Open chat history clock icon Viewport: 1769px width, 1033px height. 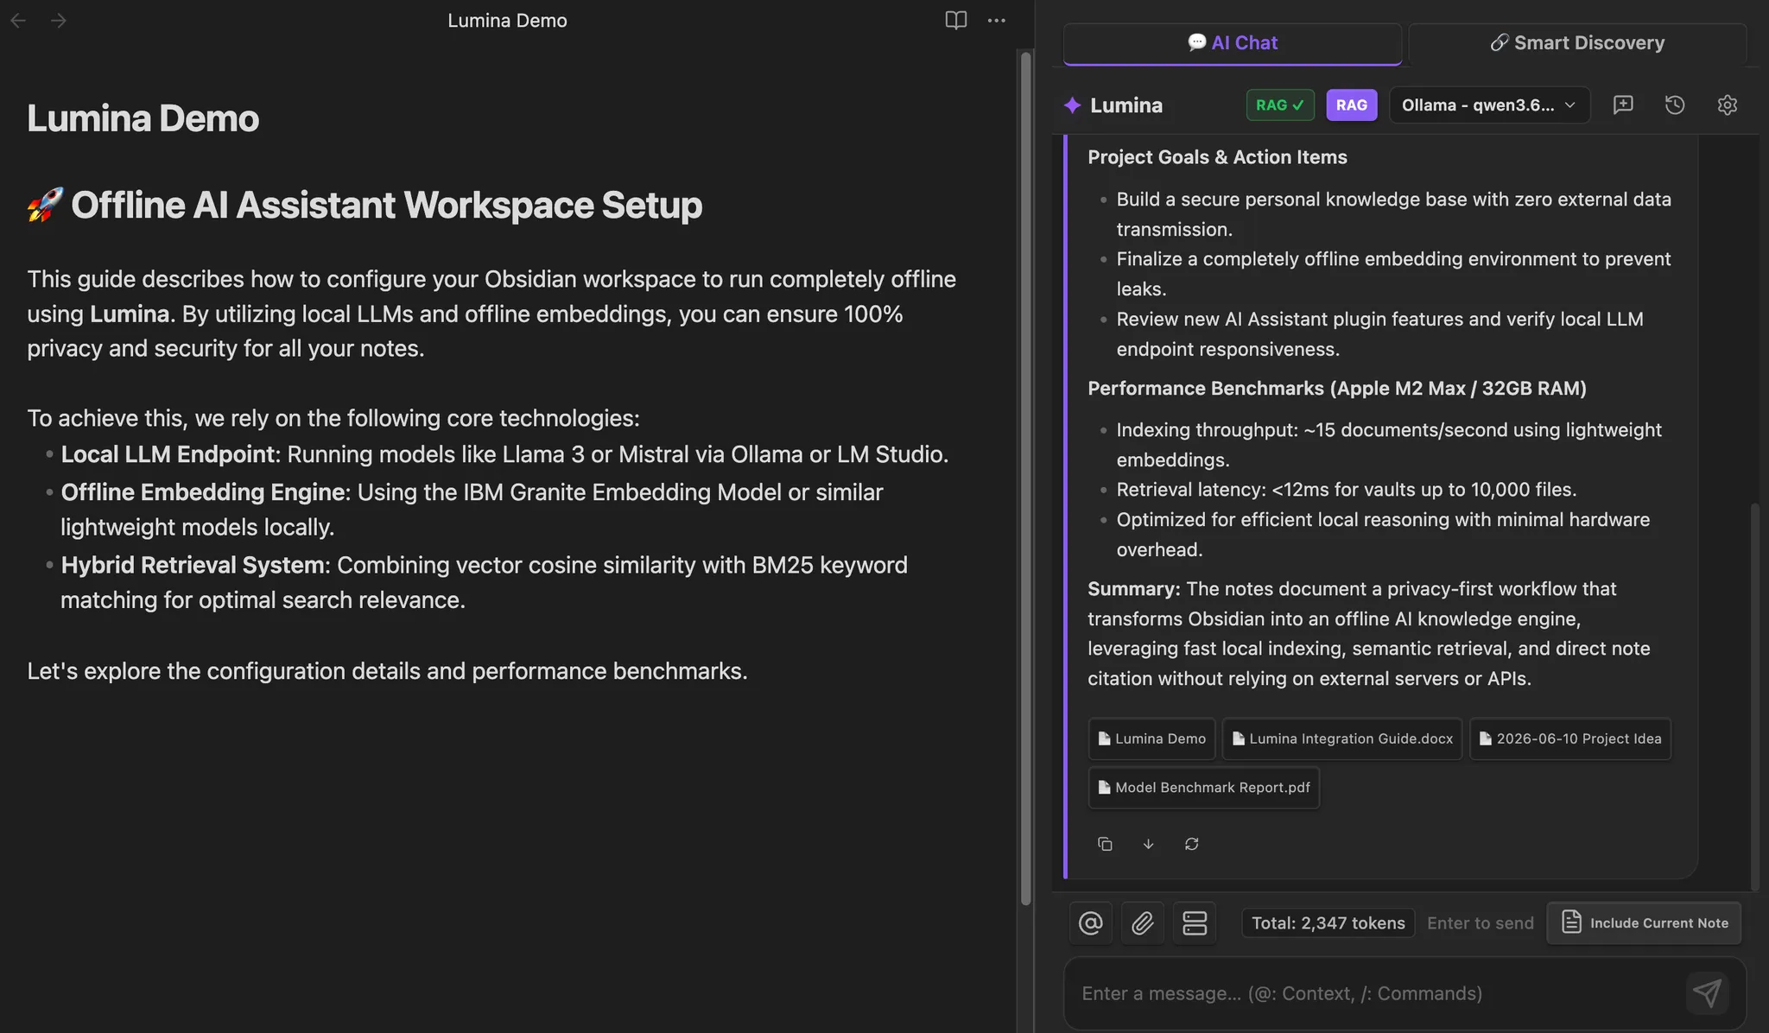tap(1675, 105)
